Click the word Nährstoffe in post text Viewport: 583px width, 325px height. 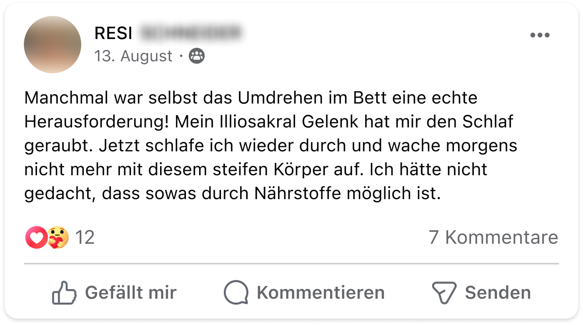coord(297,194)
